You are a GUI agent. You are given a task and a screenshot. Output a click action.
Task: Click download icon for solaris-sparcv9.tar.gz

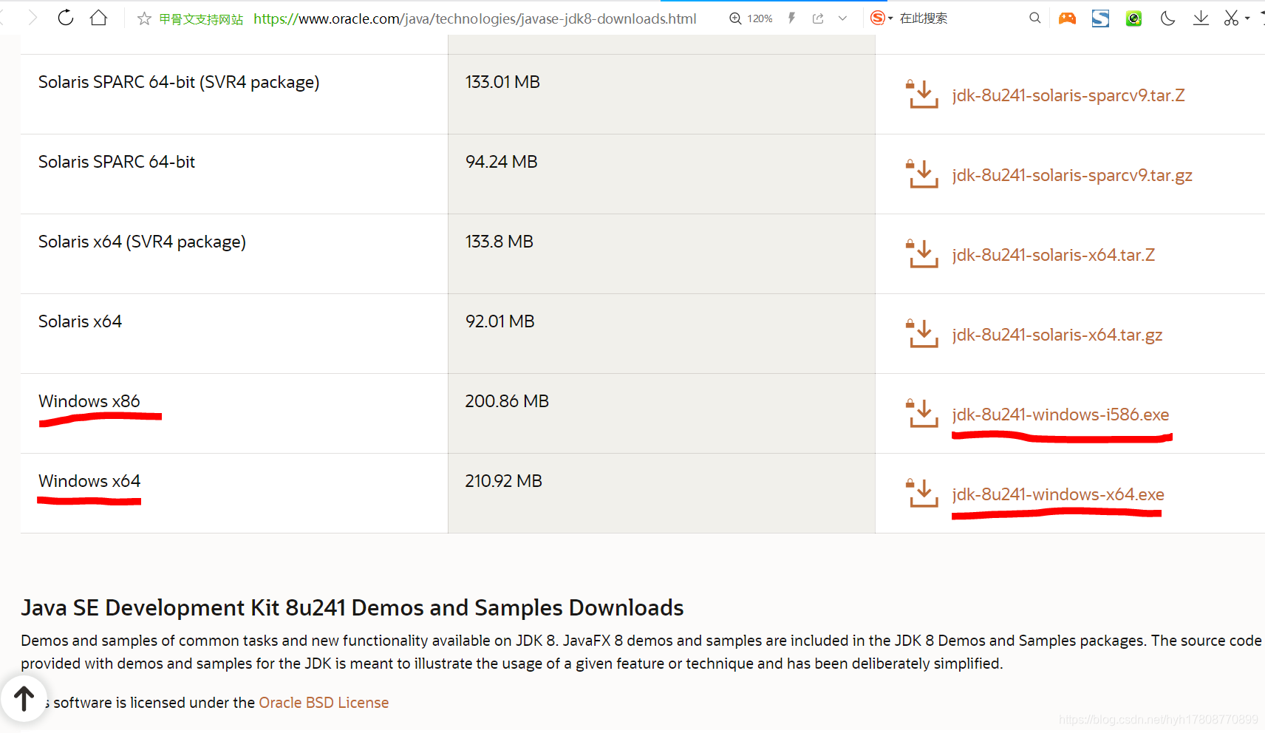coord(922,174)
